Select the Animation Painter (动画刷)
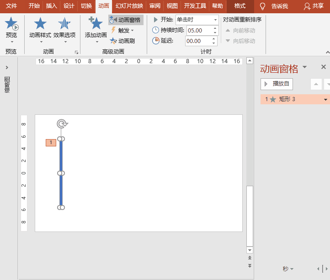 click(x=122, y=41)
